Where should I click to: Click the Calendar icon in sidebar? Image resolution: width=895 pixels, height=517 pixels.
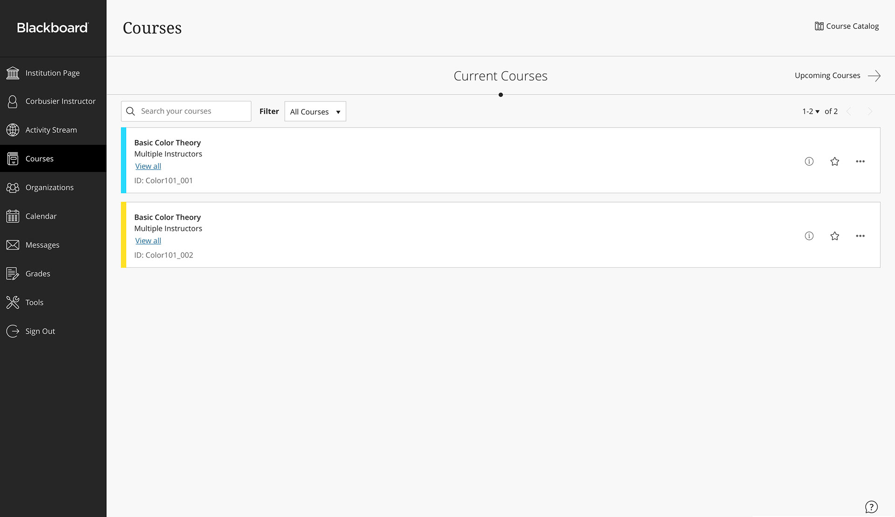[13, 216]
